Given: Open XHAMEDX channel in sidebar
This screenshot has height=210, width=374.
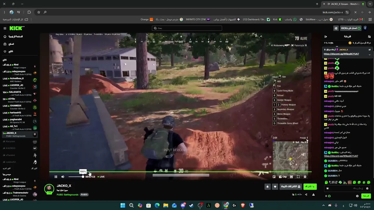Looking at the screenshot, I should click(19, 107).
